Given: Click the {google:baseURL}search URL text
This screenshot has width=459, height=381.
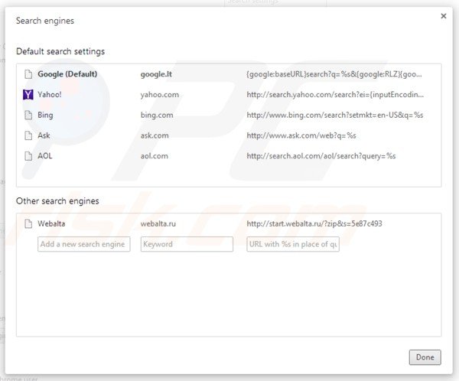Looking at the screenshot, I should tap(334, 74).
